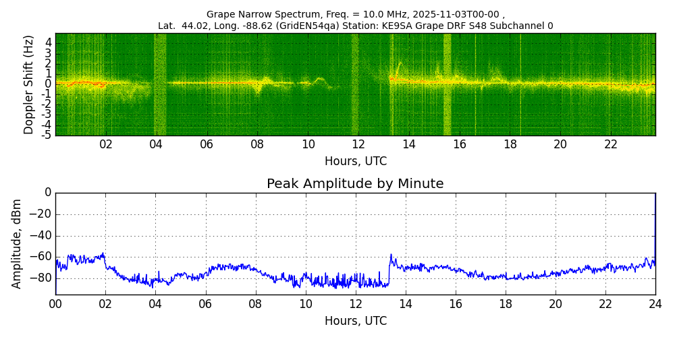This screenshot has height=337, width=675.
Task: Click the light vertical band near 12 UTC in the spectrogram
Action: (x=355, y=84)
